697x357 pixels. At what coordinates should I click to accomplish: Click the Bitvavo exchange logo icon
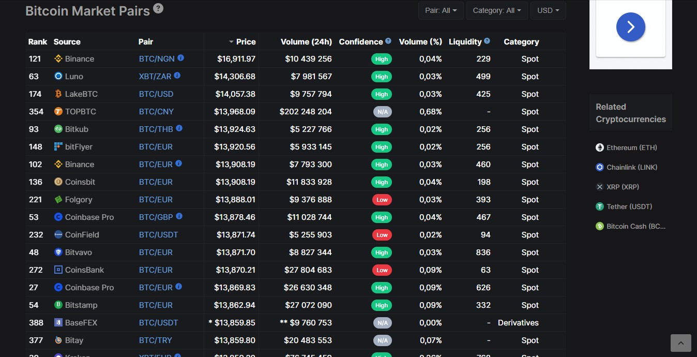(58, 252)
